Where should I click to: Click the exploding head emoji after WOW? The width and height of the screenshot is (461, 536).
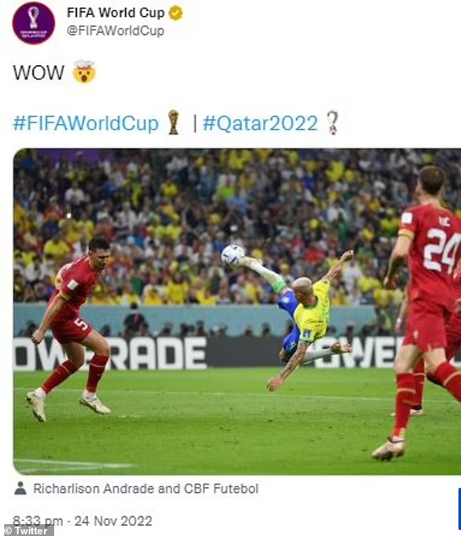pyautogui.click(x=84, y=72)
